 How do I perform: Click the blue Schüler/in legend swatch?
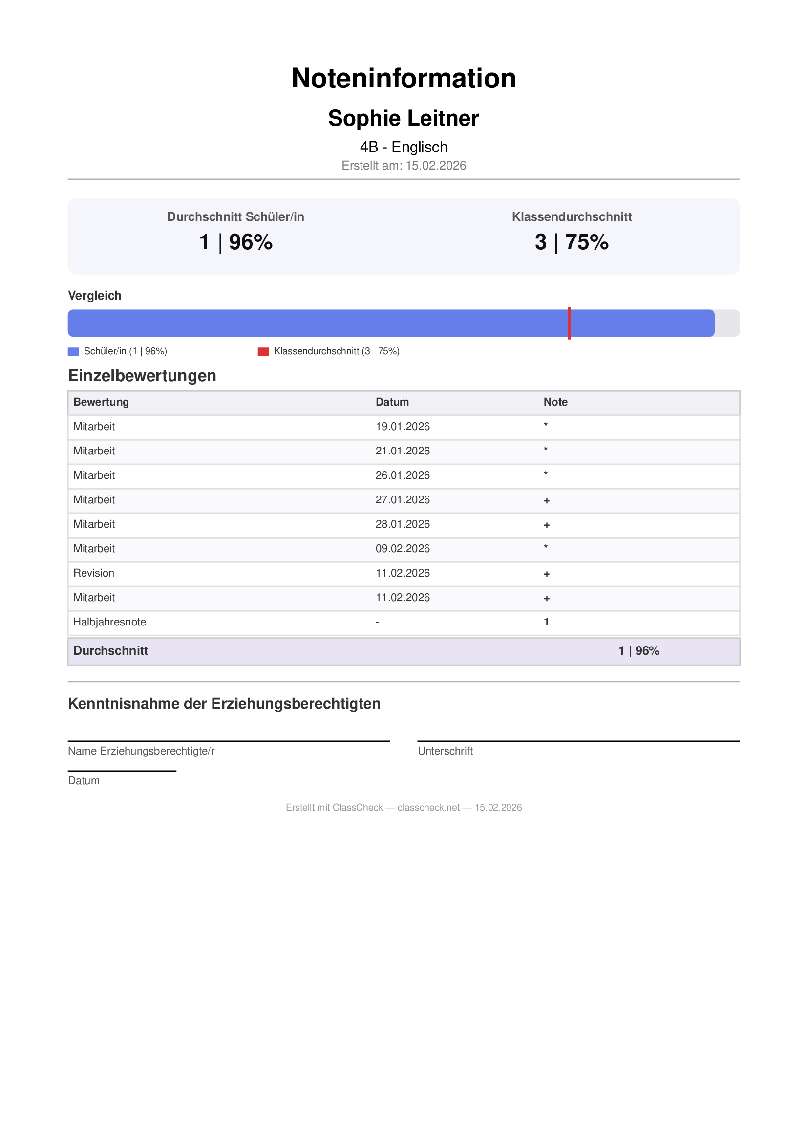click(x=73, y=351)
